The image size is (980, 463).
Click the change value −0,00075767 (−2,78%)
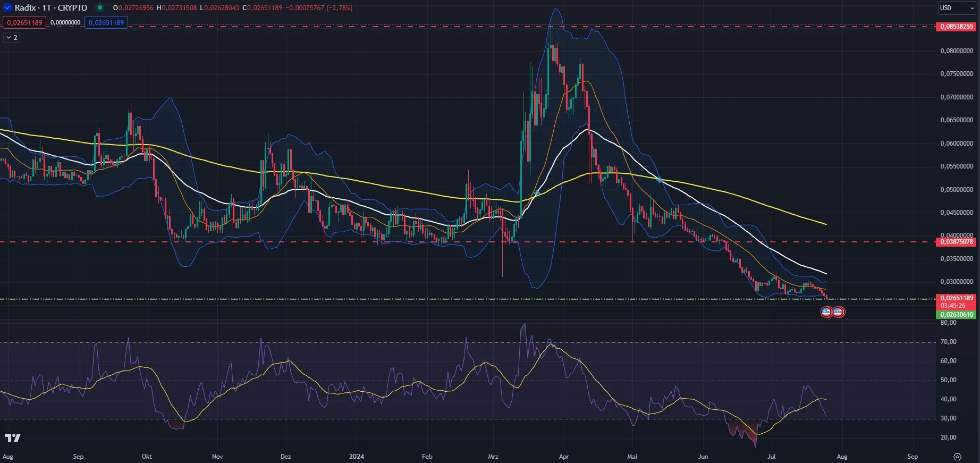[x=319, y=8]
